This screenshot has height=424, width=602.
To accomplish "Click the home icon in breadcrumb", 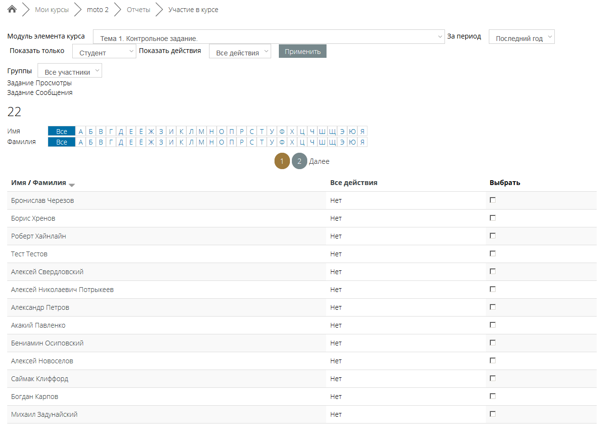I will tap(13, 9).
